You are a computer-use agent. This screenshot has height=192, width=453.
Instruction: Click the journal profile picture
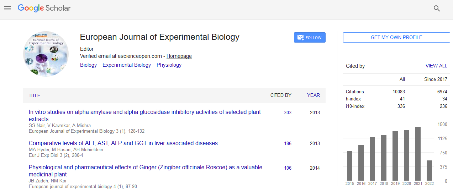point(46,54)
